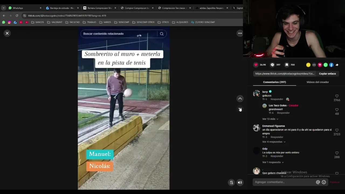The height and width of the screenshot is (194, 345).
Task: Toggle the auto-scroll button beside the volume
Action: (232, 182)
